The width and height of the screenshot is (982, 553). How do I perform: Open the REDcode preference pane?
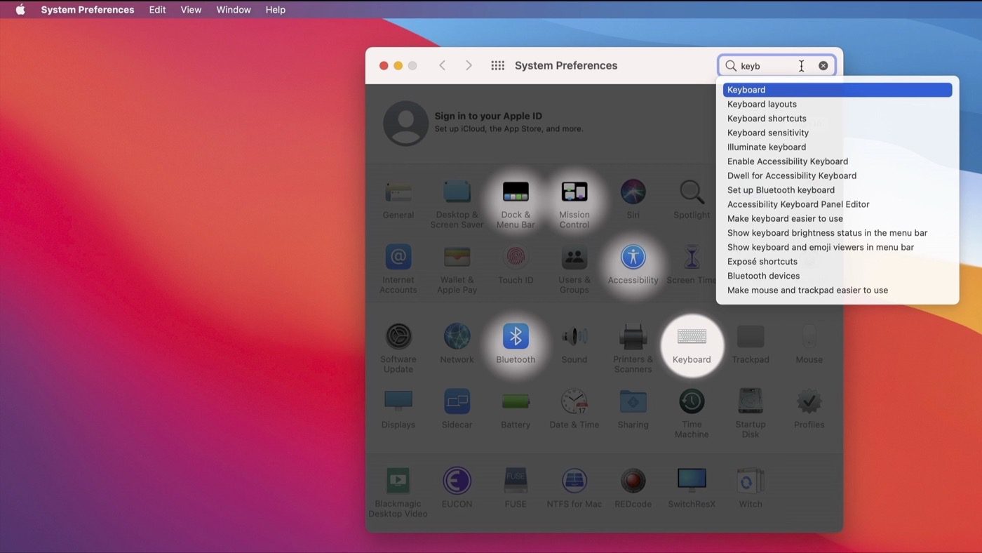[633, 481]
